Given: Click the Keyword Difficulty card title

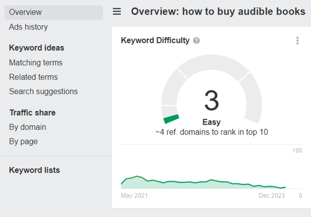Looking at the screenshot, I should click(x=155, y=41).
